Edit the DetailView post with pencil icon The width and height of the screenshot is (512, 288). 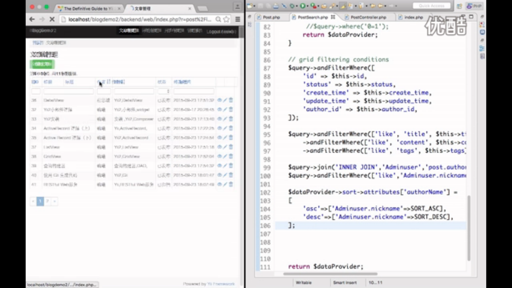tap(225, 100)
